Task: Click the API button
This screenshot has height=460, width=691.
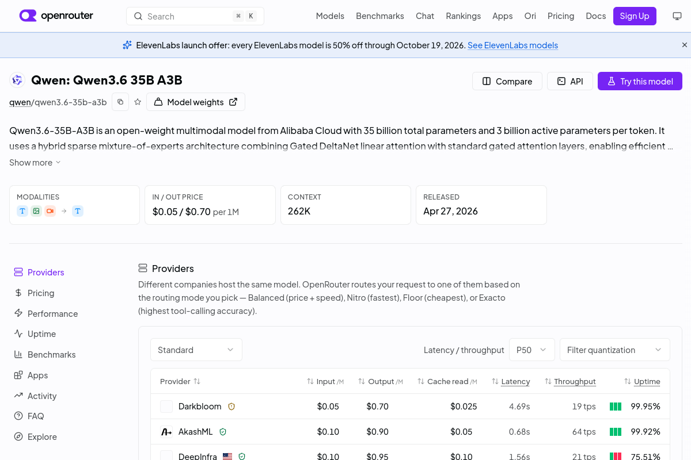Action: 570,81
